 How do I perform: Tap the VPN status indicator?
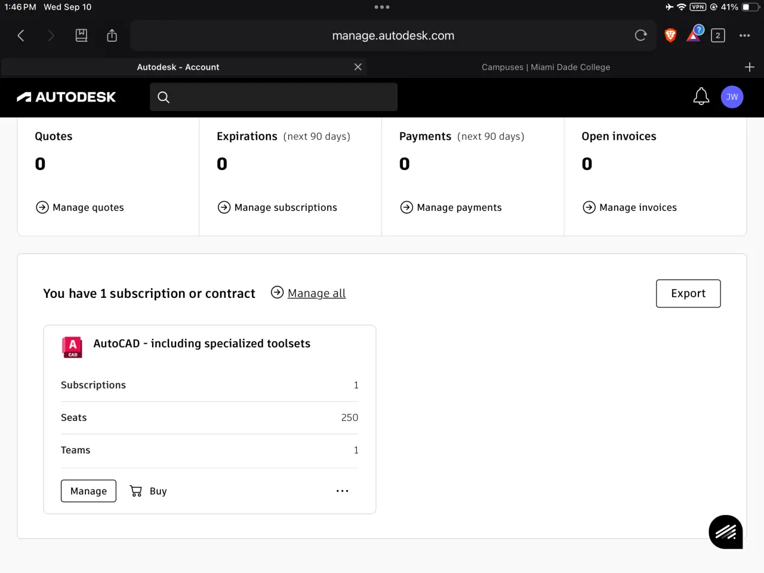point(698,7)
